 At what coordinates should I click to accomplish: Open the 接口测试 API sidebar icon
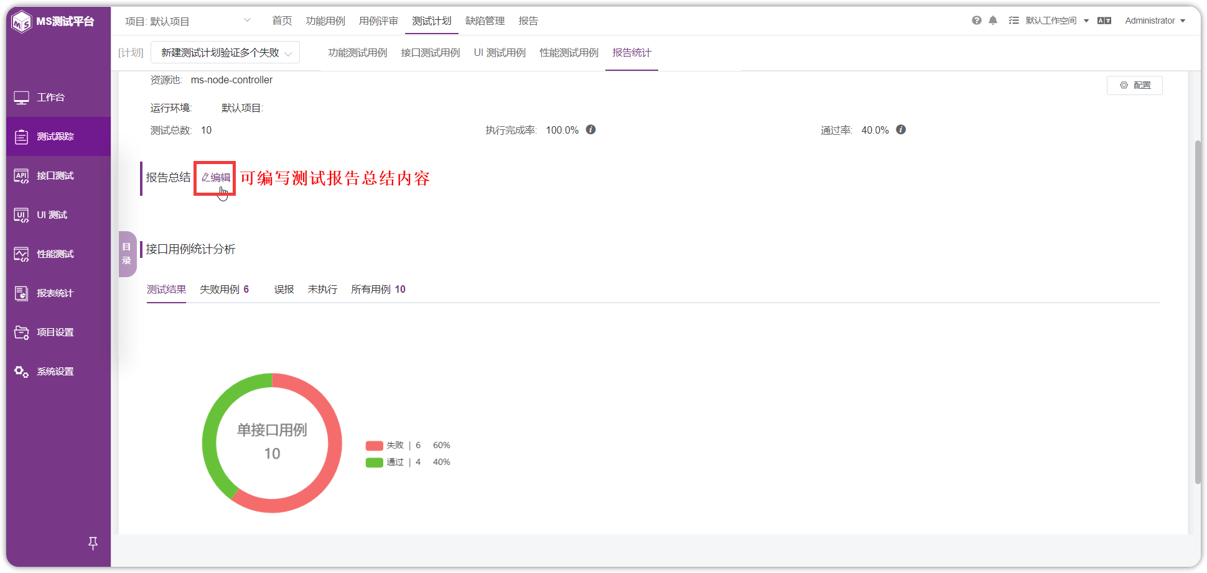point(22,176)
